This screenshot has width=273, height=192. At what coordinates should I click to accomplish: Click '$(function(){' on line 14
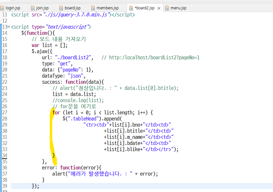click(x=38, y=33)
